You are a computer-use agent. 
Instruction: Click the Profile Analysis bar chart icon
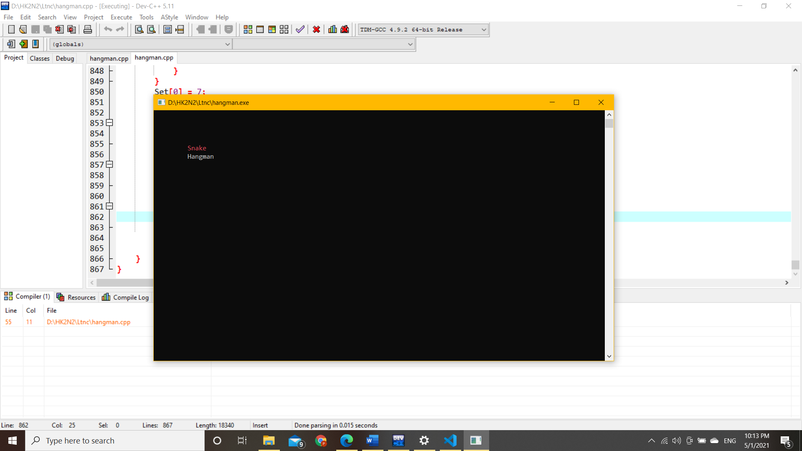pyautogui.click(x=332, y=29)
